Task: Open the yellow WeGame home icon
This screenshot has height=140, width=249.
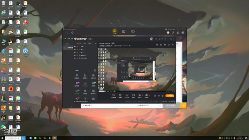Action: click(115, 31)
